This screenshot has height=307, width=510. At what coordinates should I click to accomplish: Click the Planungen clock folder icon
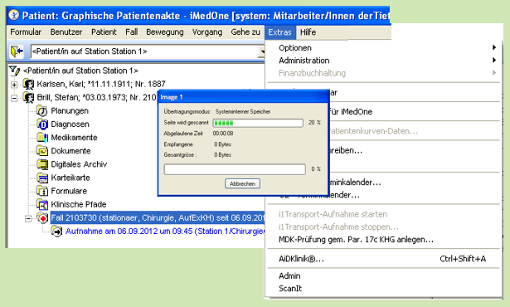[42, 110]
